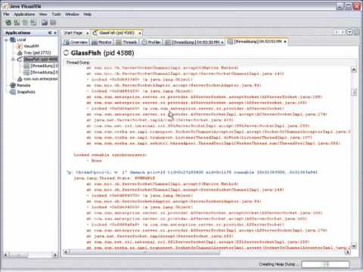Switch to the Profiler tab
The height and width of the screenshot is (272, 363).
coord(151,42)
